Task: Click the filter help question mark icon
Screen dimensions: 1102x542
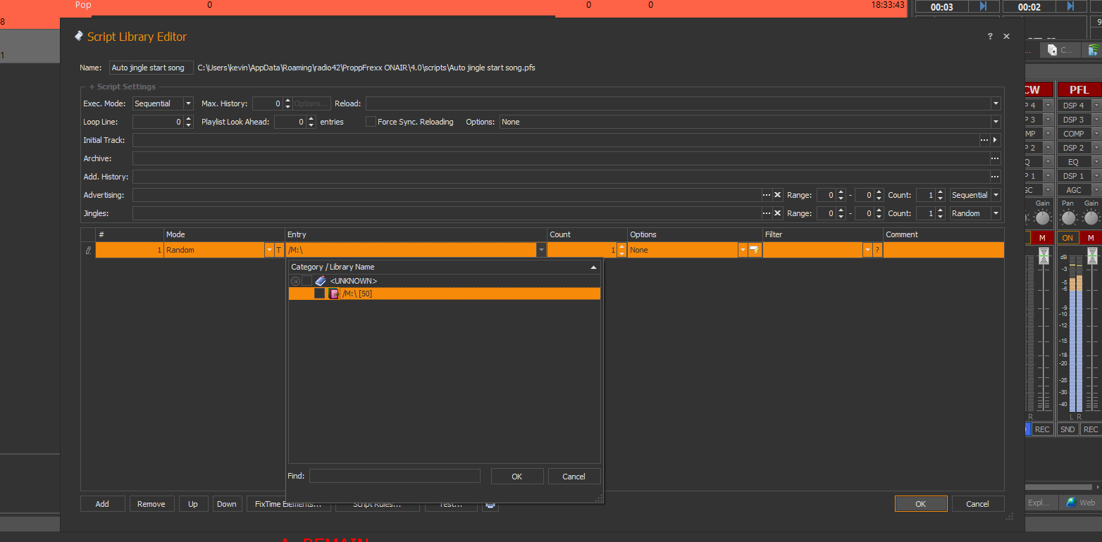Action: click(877, 250)
